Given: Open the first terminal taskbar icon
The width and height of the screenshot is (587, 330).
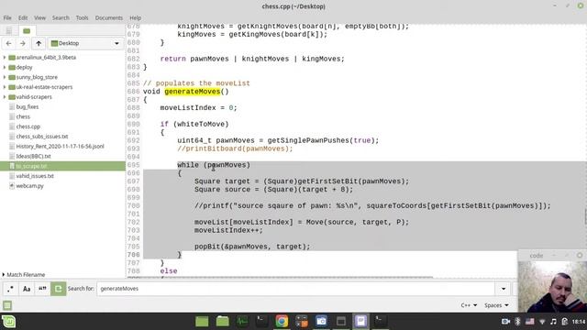Looking at the screenshot, I should pyautogui.click(x=262, y=322).
